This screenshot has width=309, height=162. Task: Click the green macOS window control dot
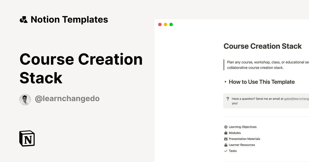[171, 24]
